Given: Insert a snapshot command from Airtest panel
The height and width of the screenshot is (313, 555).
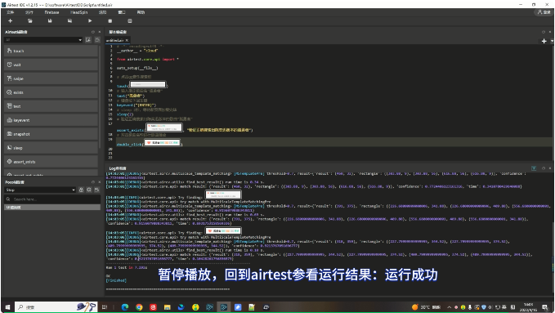Looking at the screenshot, I should [x=51, y=134].
